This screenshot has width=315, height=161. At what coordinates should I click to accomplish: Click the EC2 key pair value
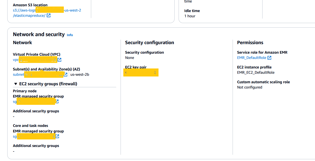point(141,73)
